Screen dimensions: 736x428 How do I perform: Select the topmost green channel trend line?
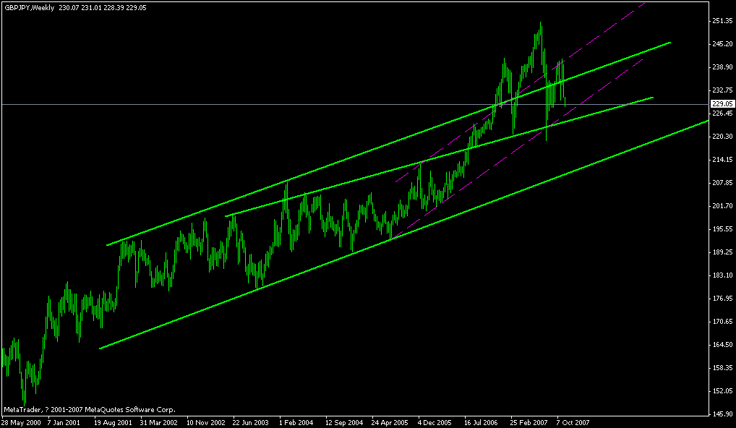tap(389, 144)
